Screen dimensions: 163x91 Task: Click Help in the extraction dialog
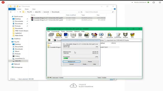[x=94, y=64]
